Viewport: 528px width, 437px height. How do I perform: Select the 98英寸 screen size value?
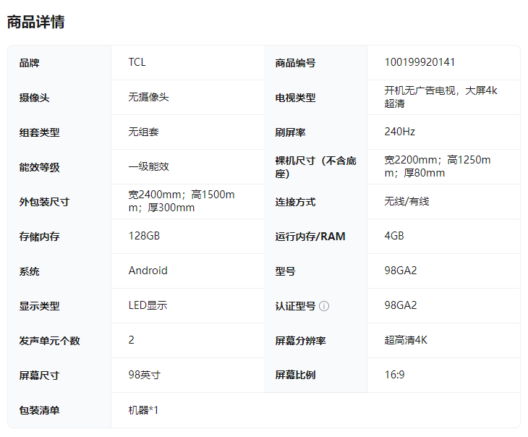144,375
